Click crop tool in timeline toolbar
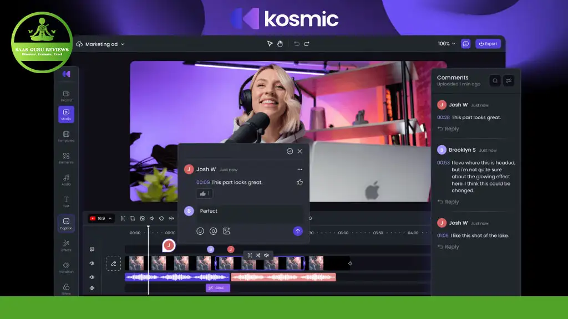 click(x=133, y=218)
